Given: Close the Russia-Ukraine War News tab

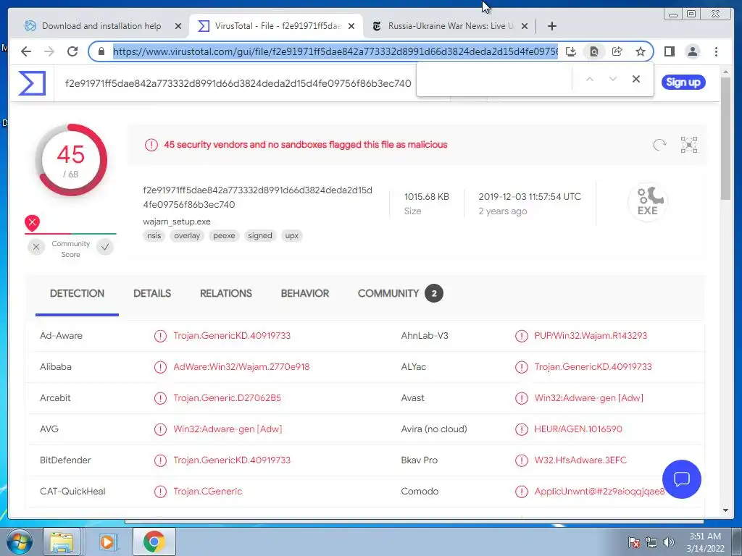Looking at the screenshot, I should (x=525, y=26).
